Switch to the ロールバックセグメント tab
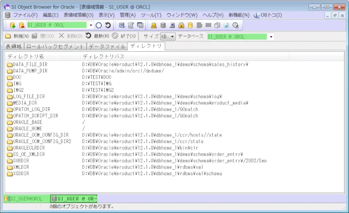This screenshot has height=213, width=349. (x=55, y=47)
